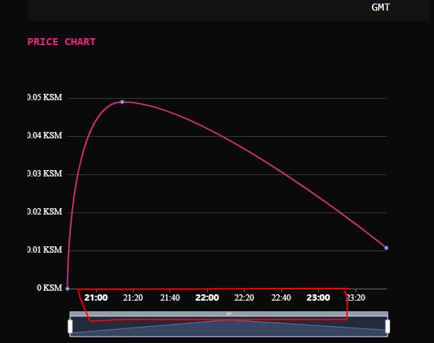The width and height of the screenshot is (434, 343).
Task: Click the 0.02 KSM axis label
Action: 45,212
